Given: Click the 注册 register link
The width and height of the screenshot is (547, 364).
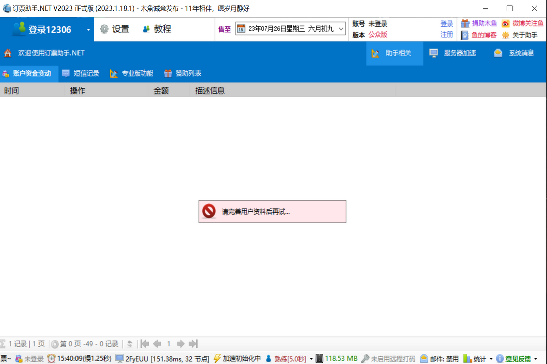Looking at the screenshot, I should [446, 34].
